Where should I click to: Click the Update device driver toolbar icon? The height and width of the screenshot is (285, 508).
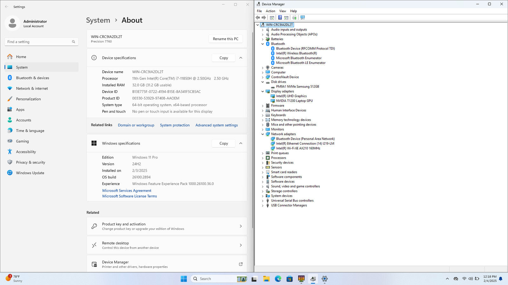(294, 18)
